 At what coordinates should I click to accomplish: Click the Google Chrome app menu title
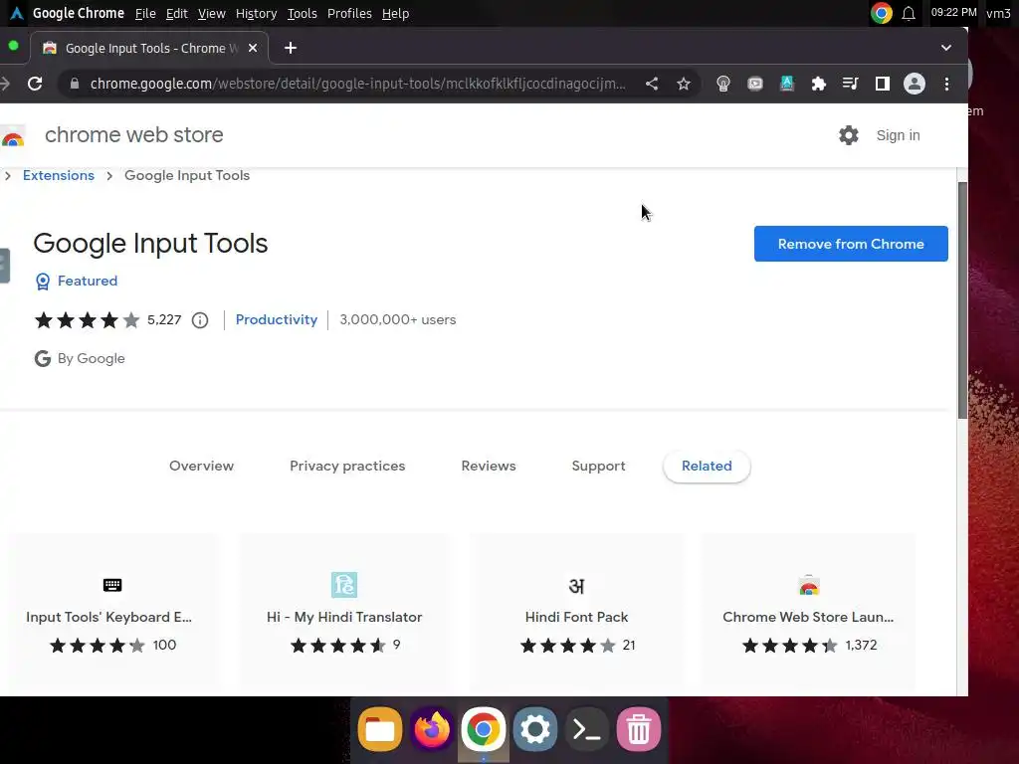click(x=79, y=14)
